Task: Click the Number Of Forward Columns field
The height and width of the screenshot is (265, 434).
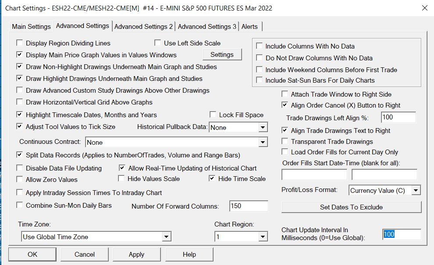Action: 249,206
